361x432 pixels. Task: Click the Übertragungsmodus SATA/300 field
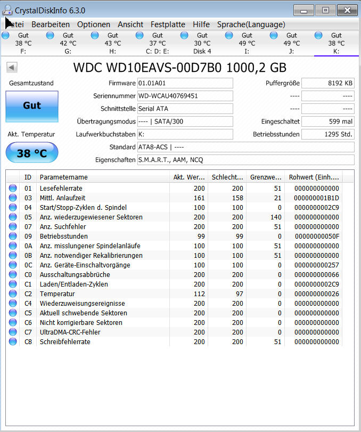pyautogui.click(x=185, y=121)
